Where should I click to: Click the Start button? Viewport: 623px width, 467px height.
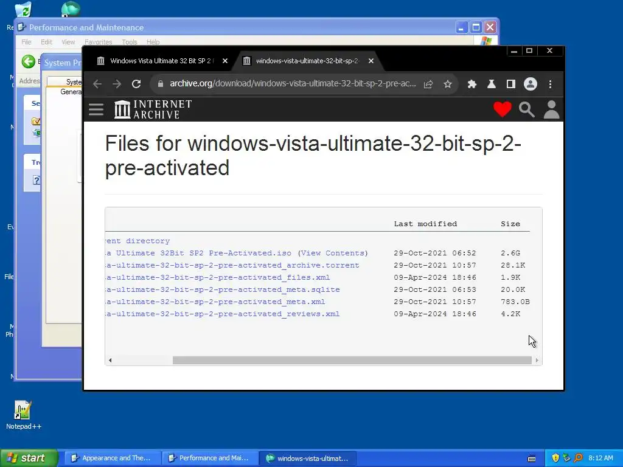coord(29,458)
